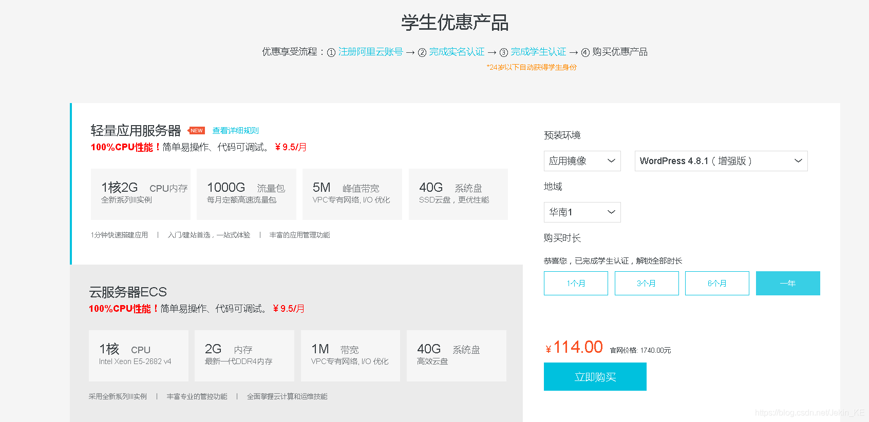Click the 1核2G CPU内存 spec card
Viewport: 869px width, 422px height.
(x=141, y=194)
